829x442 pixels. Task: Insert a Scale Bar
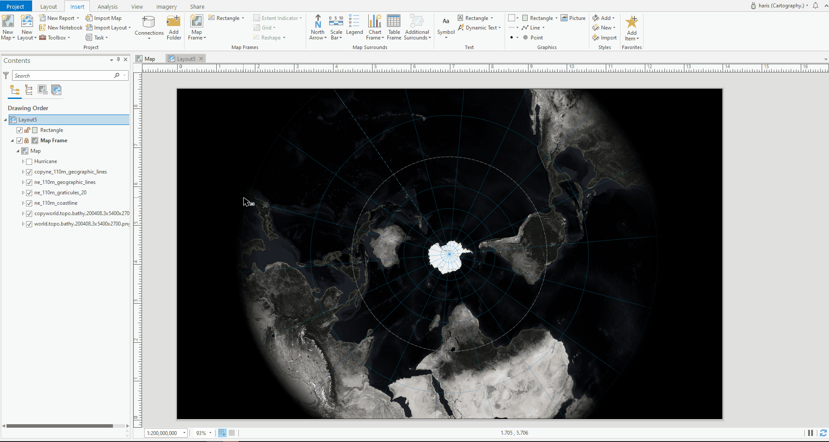(336, 27)
